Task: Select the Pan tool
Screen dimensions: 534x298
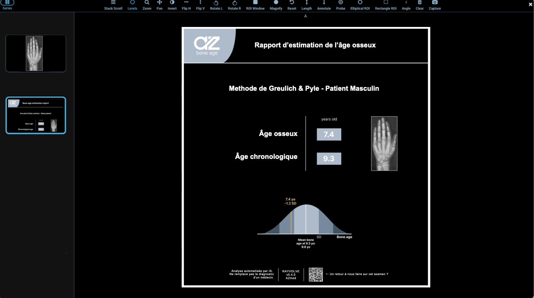Action: tap(159, 5)
